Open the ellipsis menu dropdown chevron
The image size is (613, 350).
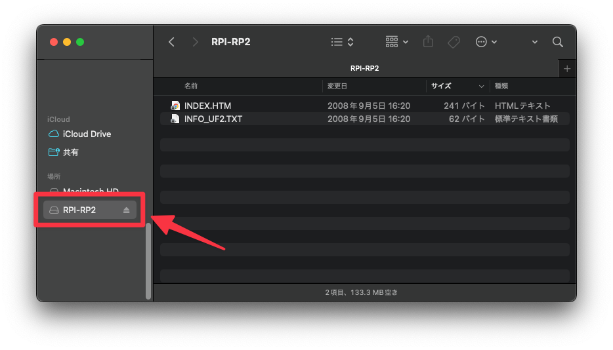[x=494, y=42]
